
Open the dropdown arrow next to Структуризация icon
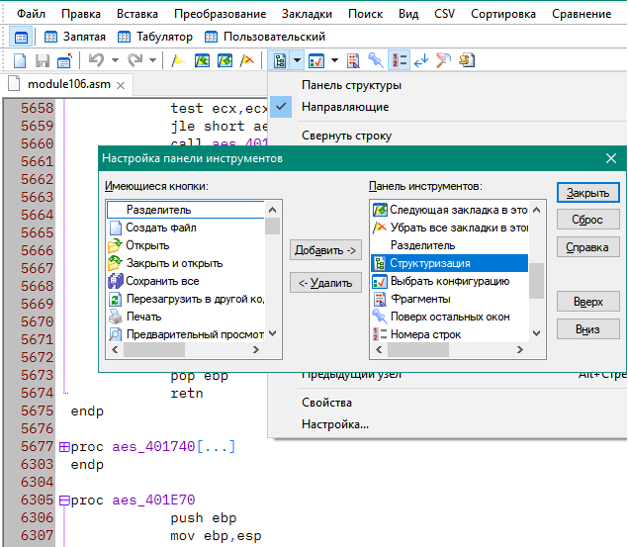(298, 60)
